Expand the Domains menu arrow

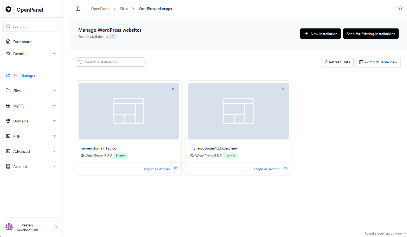pyautogui.click(x=54, y=121)
